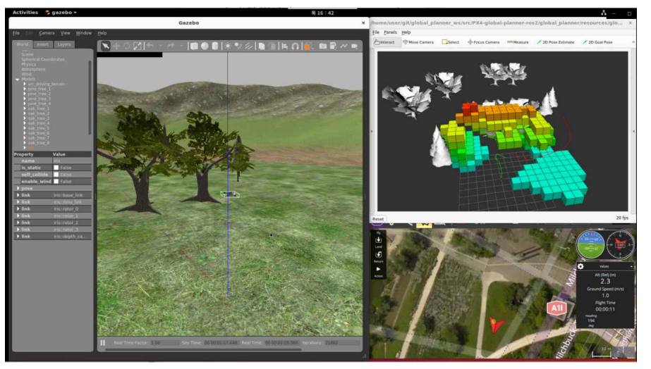Expand the pine_tree_1 model
Viewport: 651px width, 369px height.
coord(25,89)
